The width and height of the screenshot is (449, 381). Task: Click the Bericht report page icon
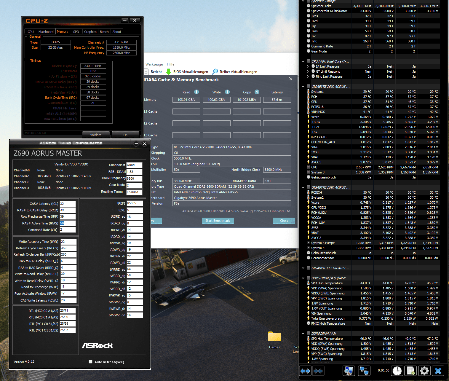(x=146, y=71)
